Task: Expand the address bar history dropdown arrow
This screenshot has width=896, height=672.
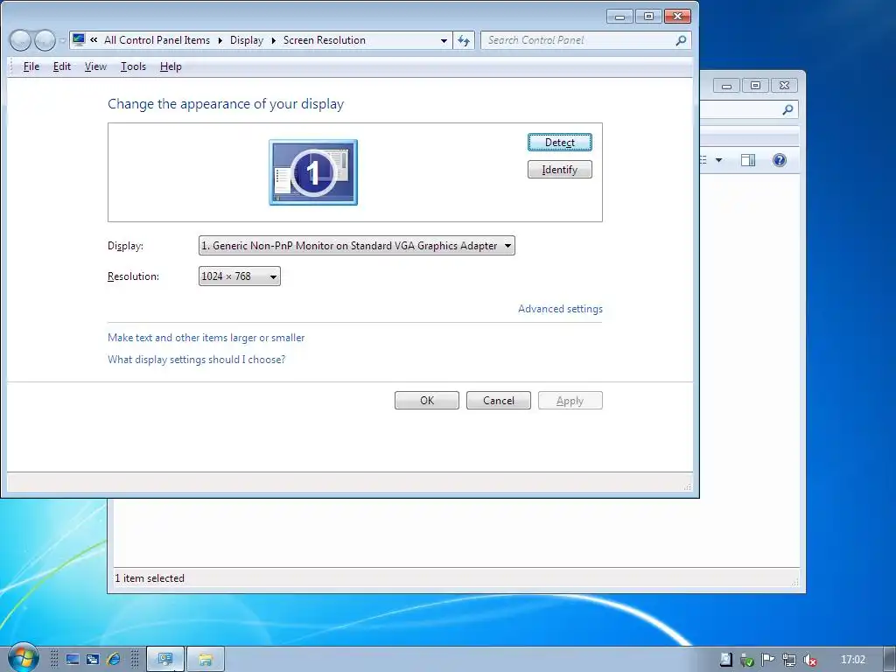Action: pos(444,40)
